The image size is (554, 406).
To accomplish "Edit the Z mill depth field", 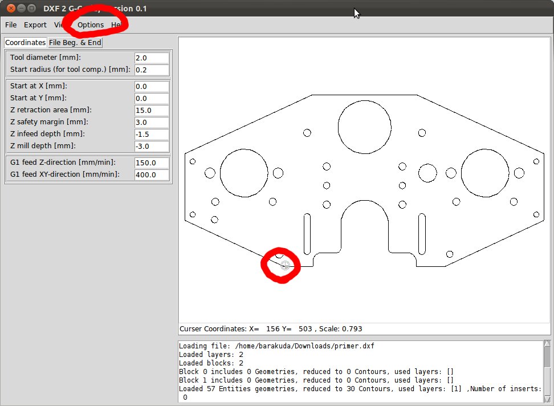I will click(152, 147).
